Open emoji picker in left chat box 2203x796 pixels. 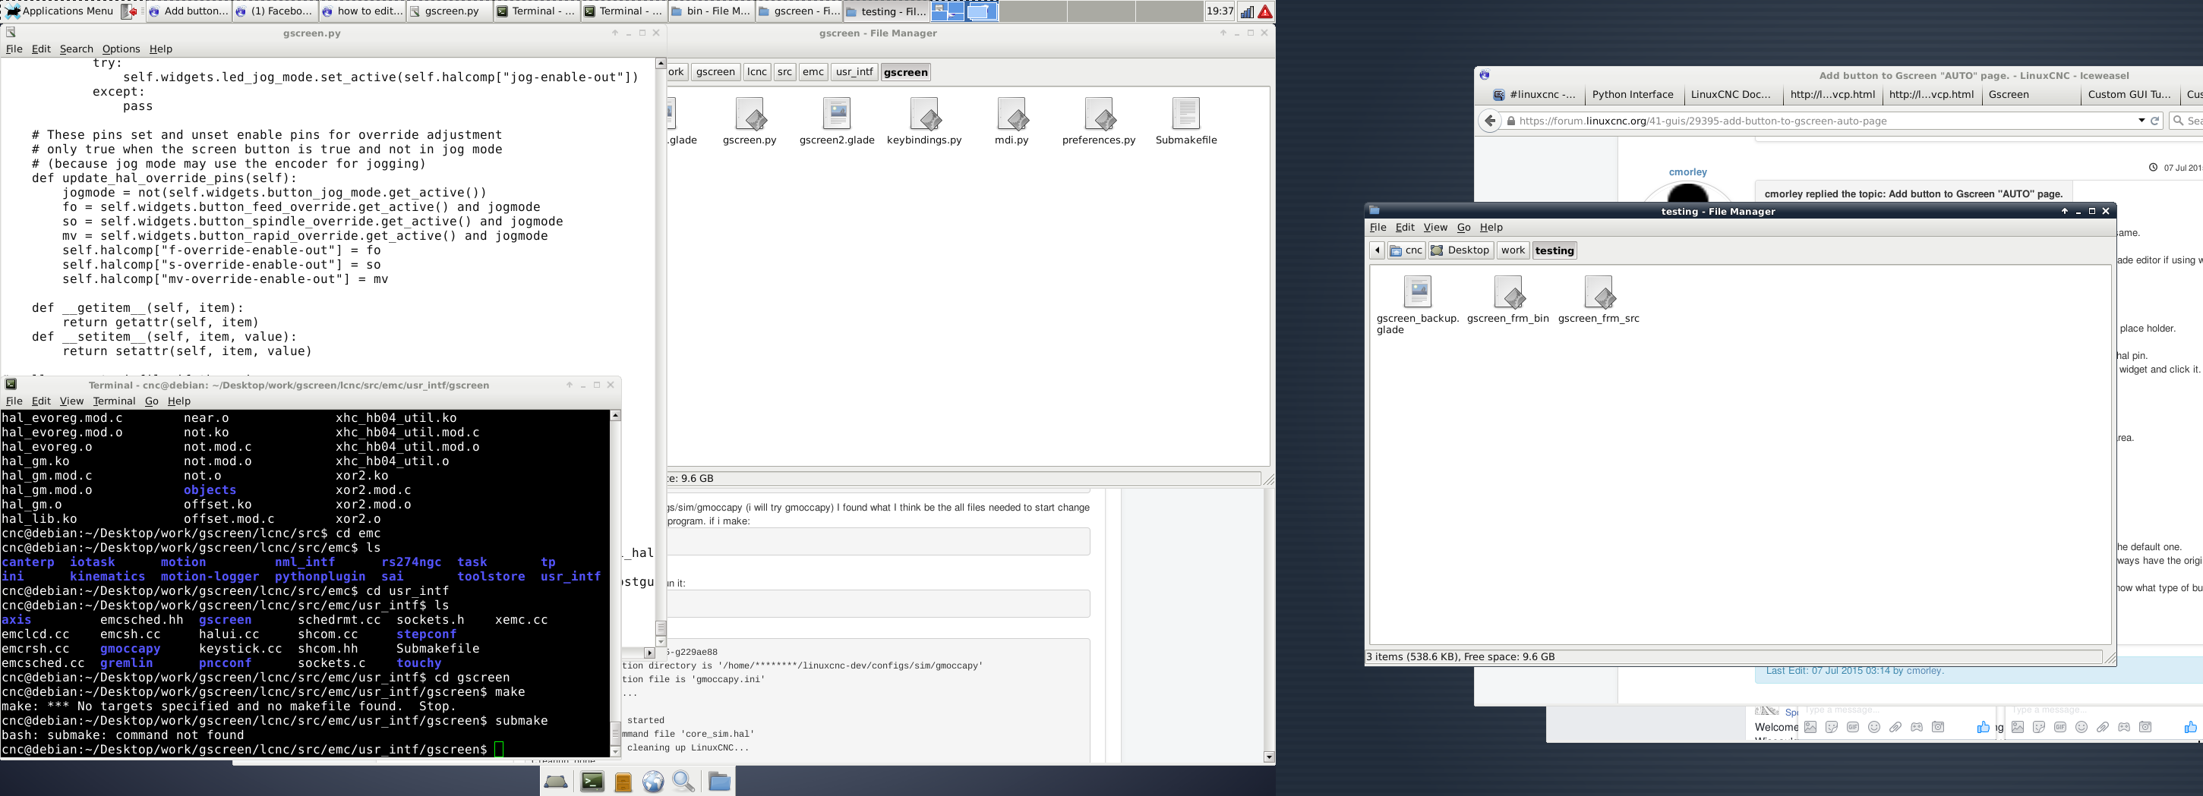coord(1873,727)
